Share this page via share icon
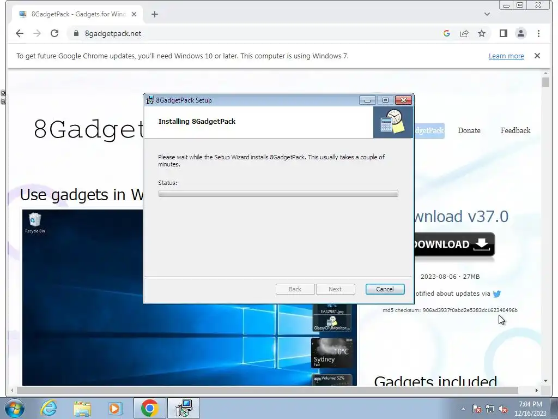The width and height of the screenshot is (558, 419). point(464,33)
